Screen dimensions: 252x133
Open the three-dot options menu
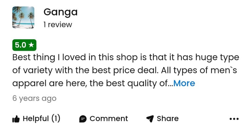234,119
